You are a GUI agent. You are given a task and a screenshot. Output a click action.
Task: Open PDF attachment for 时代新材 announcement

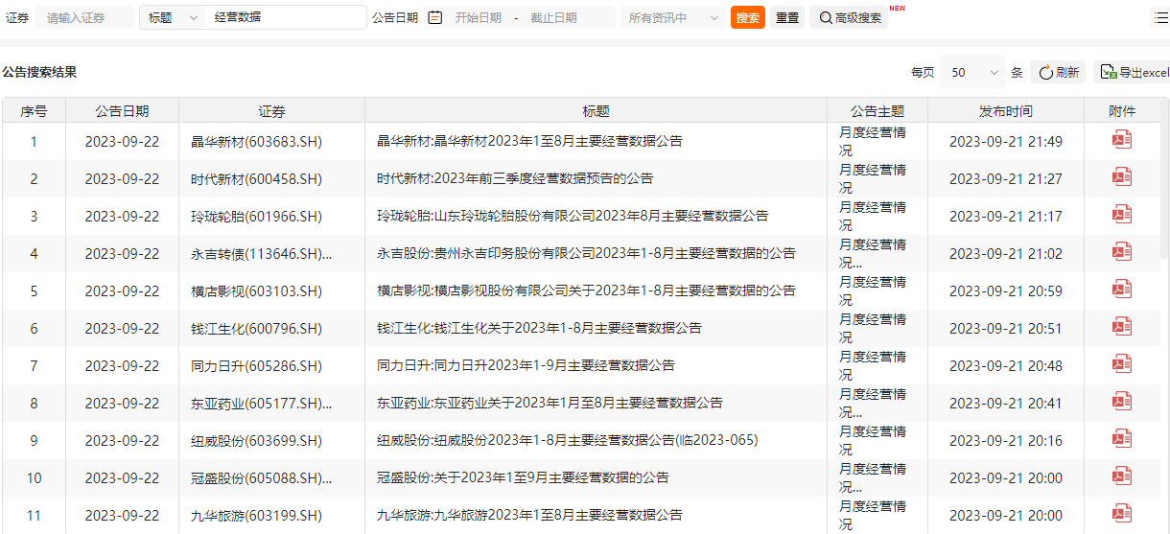tap(1121, 177)
